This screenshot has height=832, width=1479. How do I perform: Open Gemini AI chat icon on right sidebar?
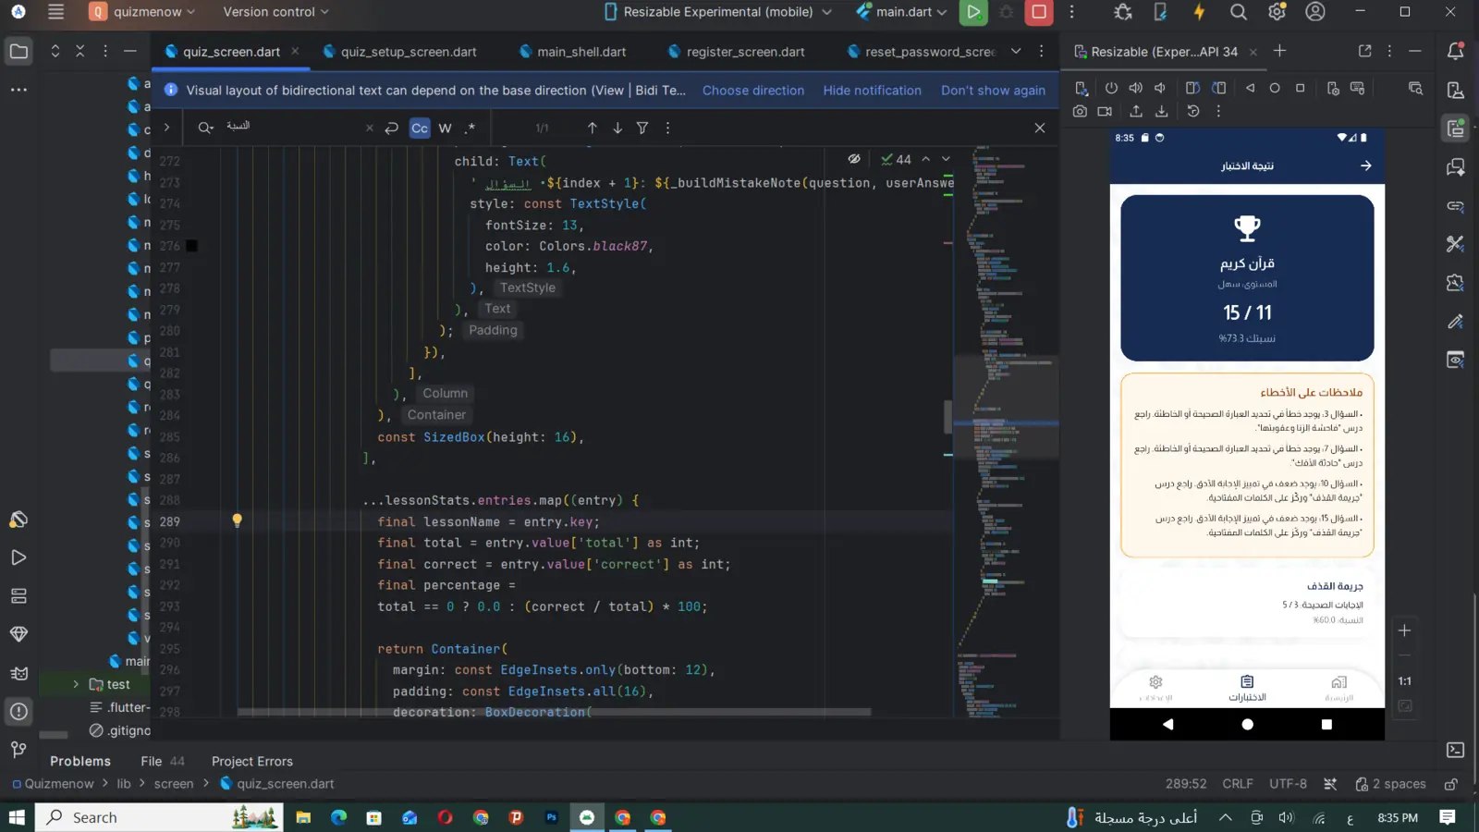pyautogui.click(x=1455, y=167)
